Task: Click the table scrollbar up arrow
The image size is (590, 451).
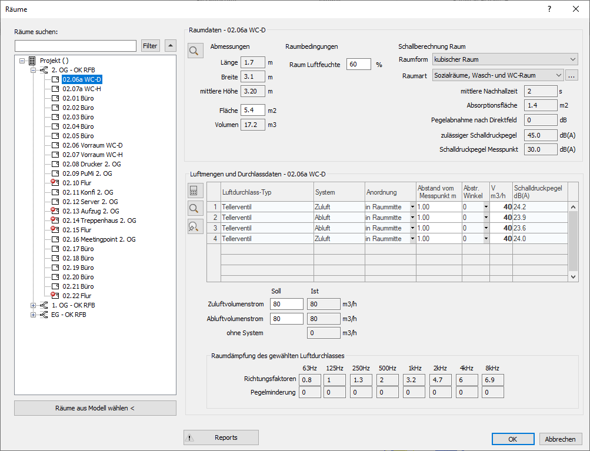Action: point(573,207)
